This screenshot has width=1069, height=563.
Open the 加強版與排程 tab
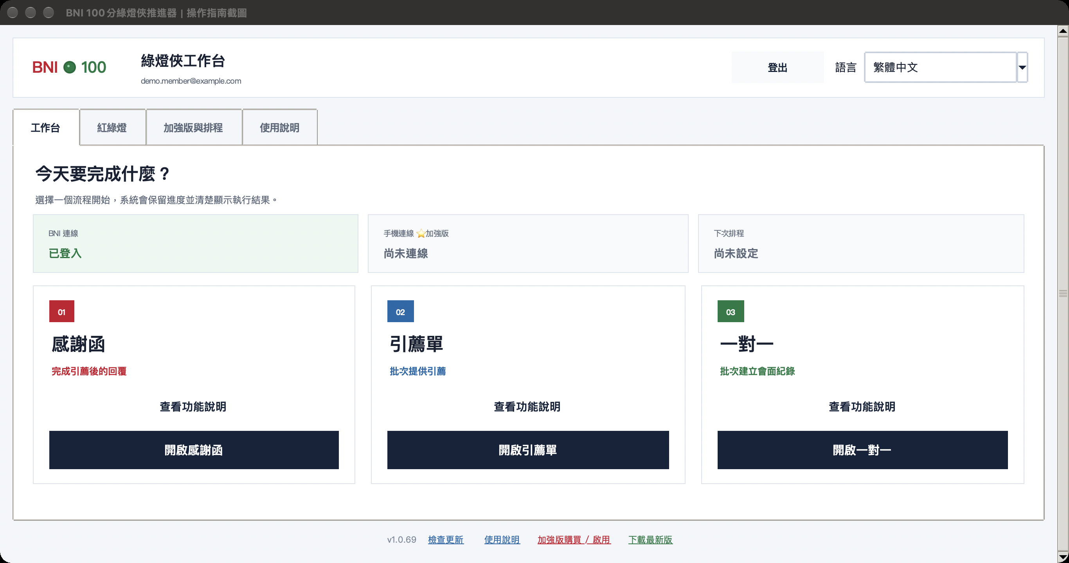tap(193, 127)
